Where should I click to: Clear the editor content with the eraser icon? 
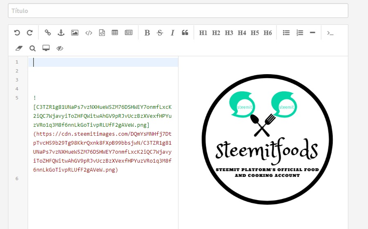coord(19,48)
